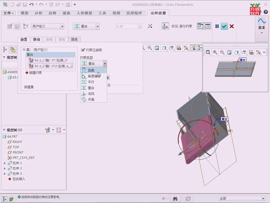This screenshot has height=203, width=270.
Task: Zoom in within the component window
Action: tap(215, 53)
